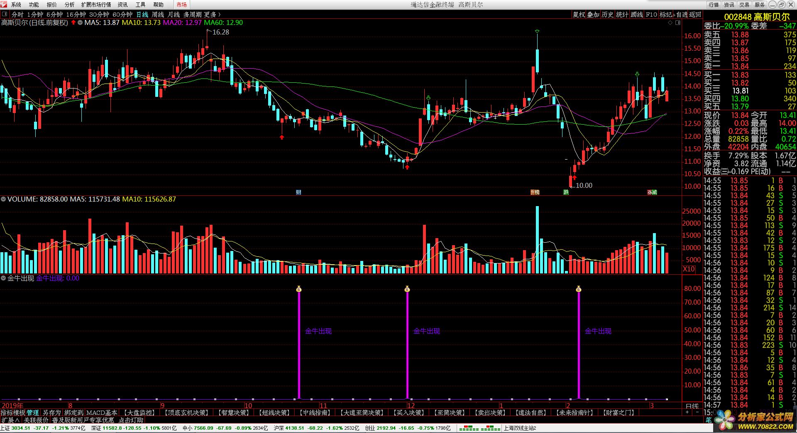Expand 更多 chart period options

212,15
